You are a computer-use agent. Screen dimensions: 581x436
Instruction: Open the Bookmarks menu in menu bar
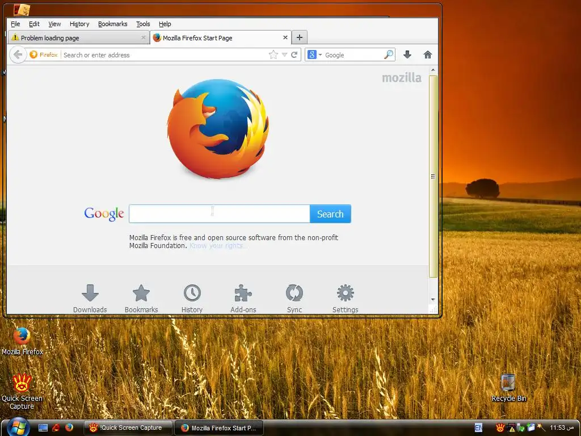[x=113, y=24]
